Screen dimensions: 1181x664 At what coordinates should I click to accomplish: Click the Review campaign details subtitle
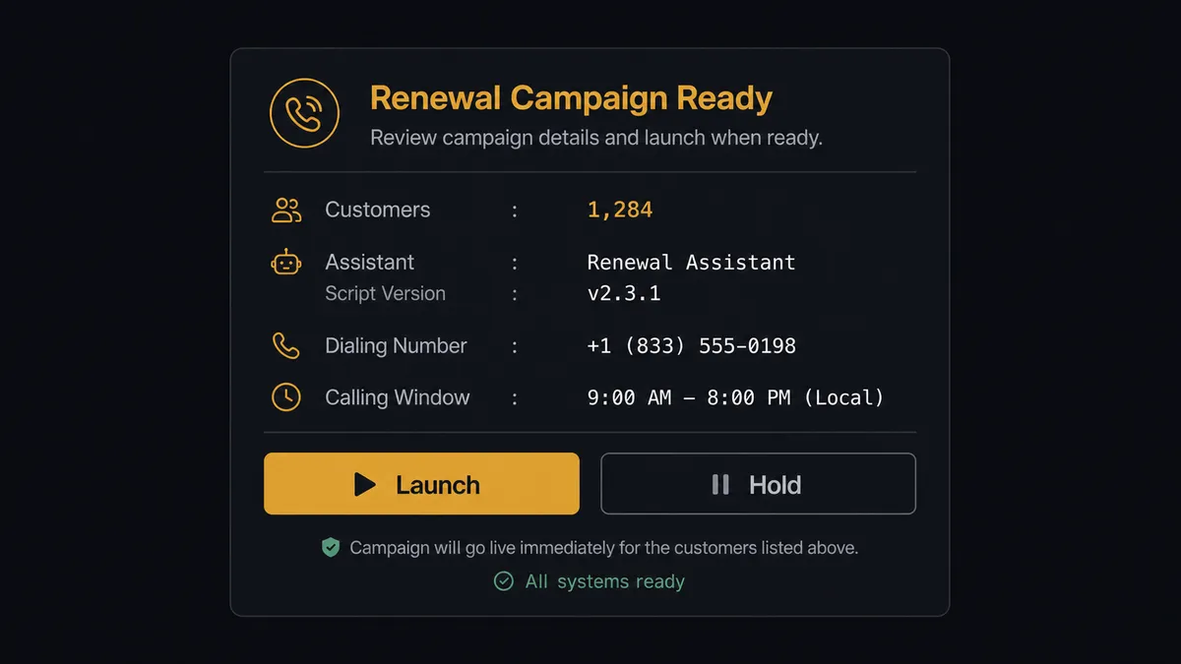(595, 138)
